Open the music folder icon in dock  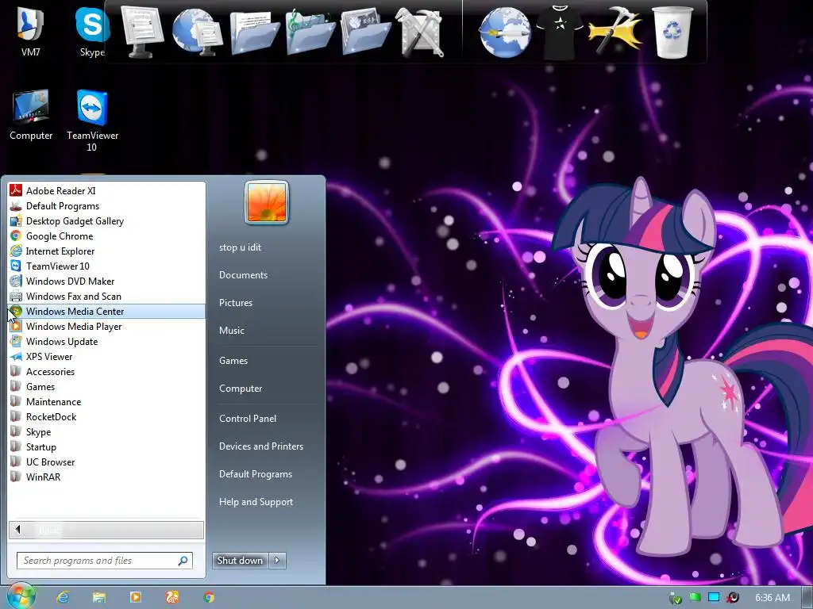(x=309, y=32)
